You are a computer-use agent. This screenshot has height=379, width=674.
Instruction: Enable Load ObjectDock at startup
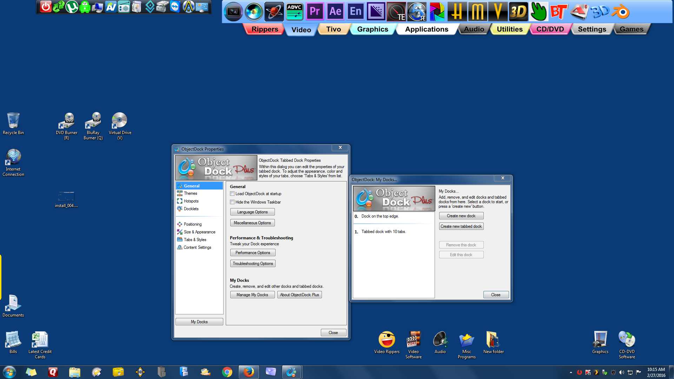[232, 194]
